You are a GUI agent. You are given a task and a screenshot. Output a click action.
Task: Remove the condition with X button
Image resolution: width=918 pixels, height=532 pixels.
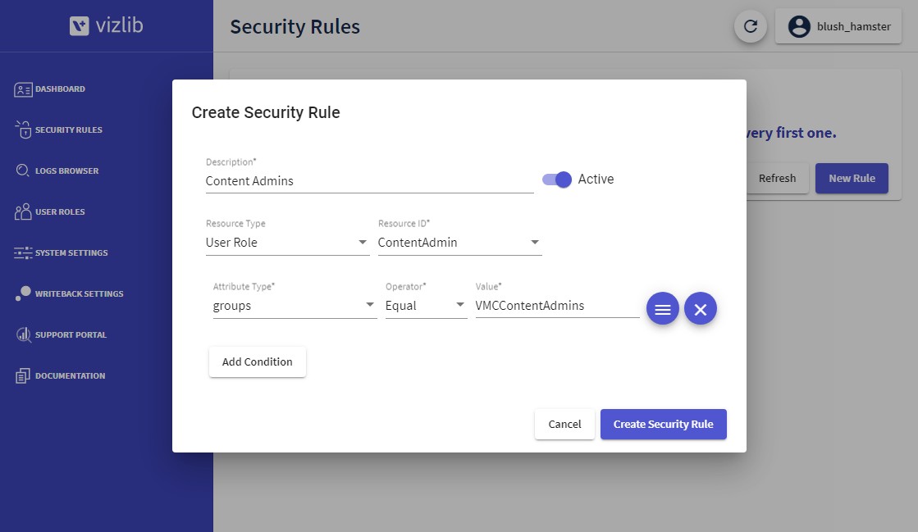pyautogui.click(x=701, y=308)
